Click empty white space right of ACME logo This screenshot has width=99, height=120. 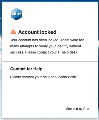pos(59,14)
